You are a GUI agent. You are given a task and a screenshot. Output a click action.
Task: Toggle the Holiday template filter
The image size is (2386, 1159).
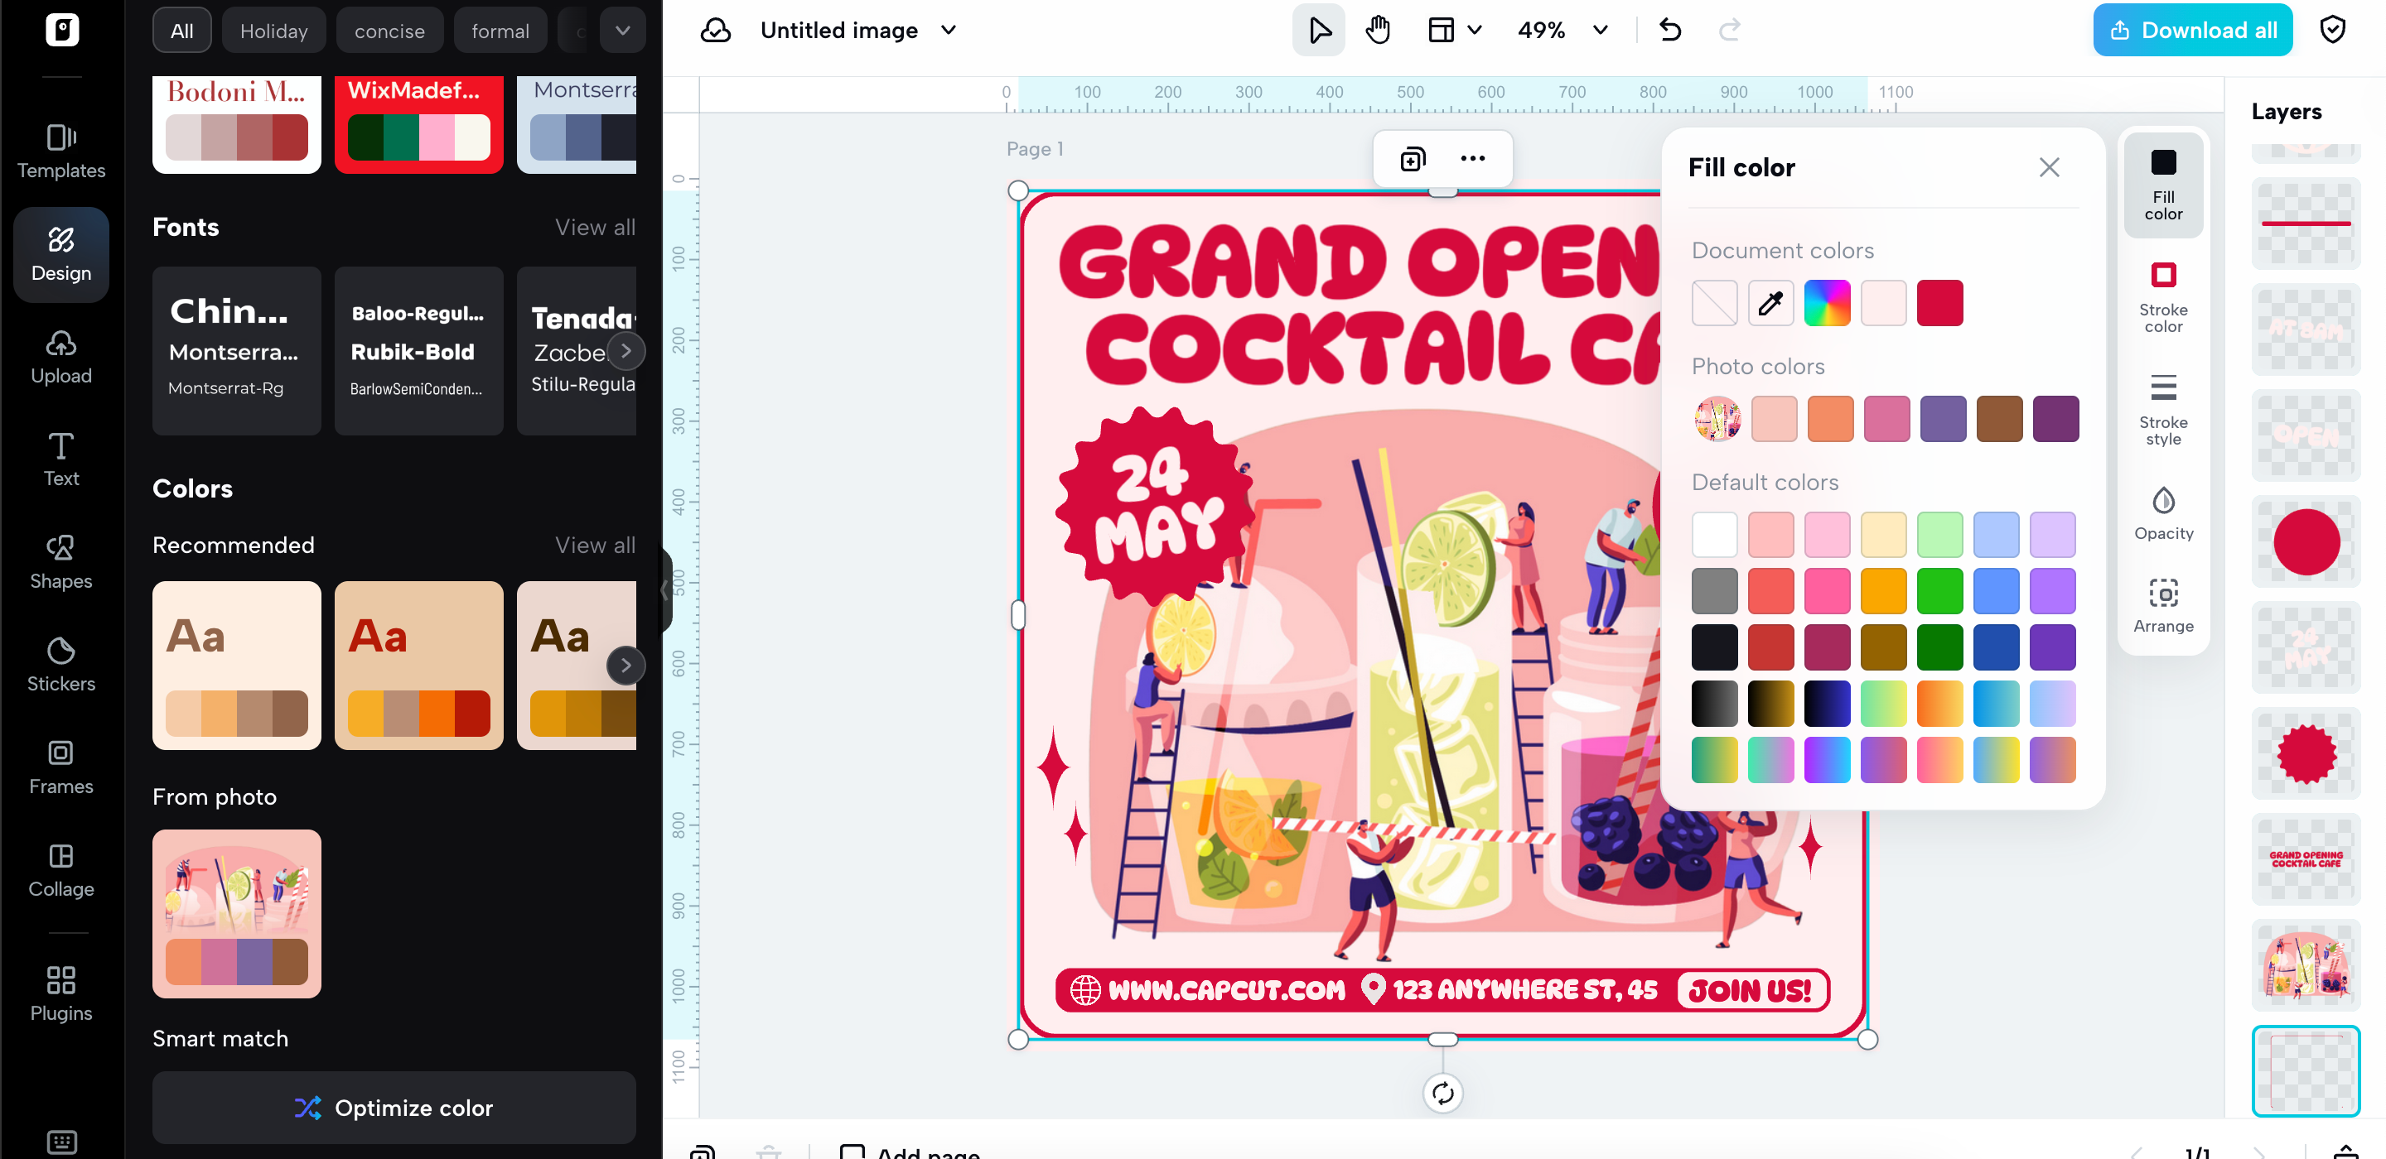coord(273,30)
